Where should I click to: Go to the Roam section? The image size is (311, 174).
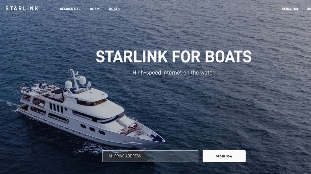(x=95, y=9)
